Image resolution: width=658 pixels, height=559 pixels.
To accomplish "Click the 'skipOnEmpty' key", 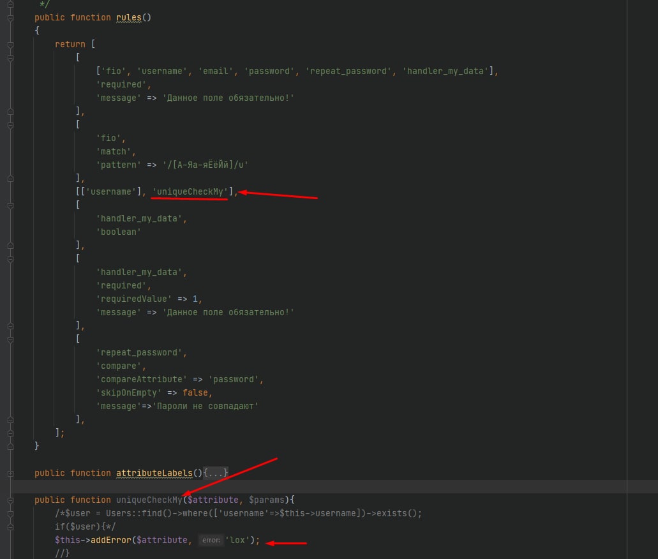I will point(129,393).
